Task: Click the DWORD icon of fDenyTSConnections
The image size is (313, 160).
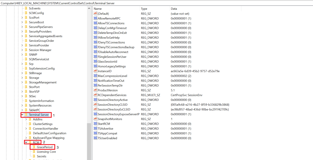Action: (x=95, y=42)
